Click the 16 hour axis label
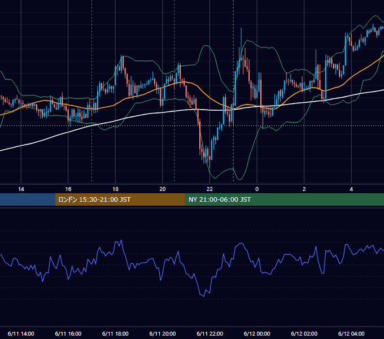This screenshot has height=339, width=384. click(x=68, y=189)
